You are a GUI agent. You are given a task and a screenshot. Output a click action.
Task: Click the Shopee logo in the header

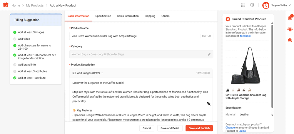click(x=6, y=5)
